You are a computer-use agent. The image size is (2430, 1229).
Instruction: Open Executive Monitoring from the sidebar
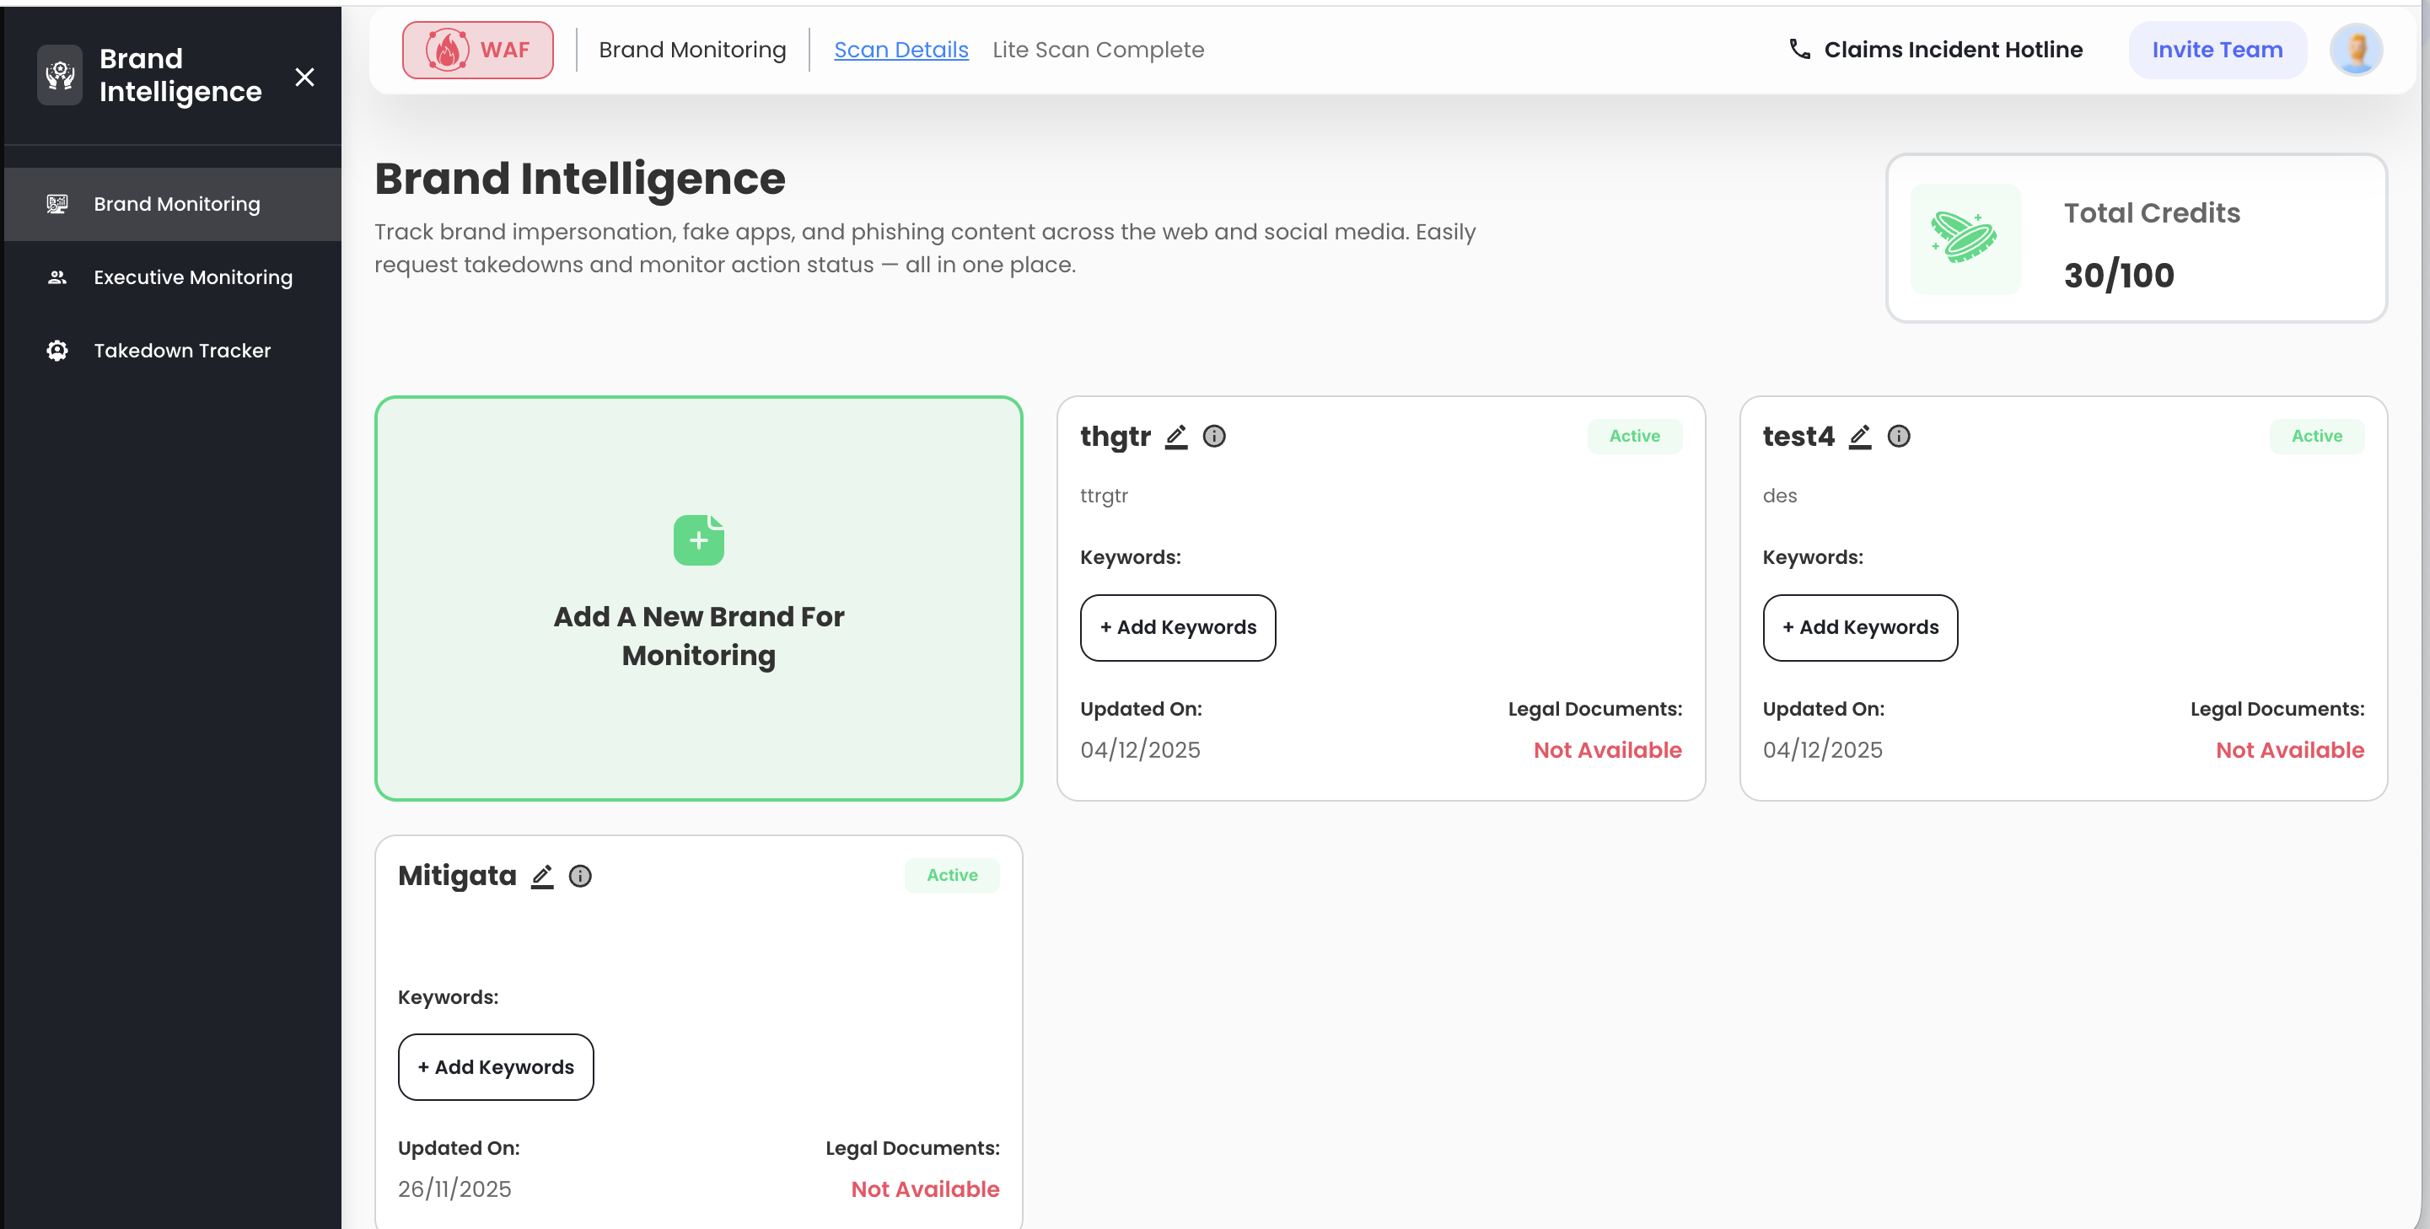pyautogui.click(x=192, y=276)
